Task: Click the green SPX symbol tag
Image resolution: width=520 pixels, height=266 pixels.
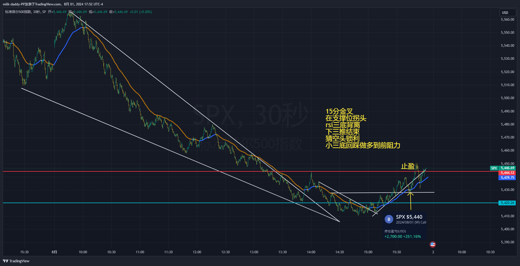Action: [x=494, y=168]
